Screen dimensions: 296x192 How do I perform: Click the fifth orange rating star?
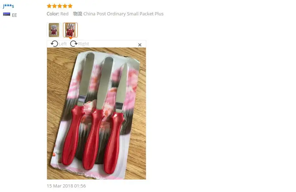70,6
